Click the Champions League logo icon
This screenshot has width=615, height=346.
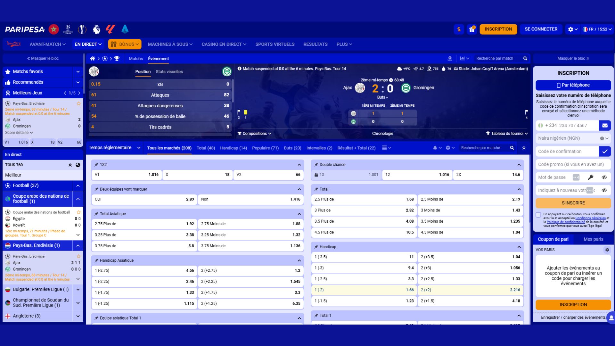[68, 29]
